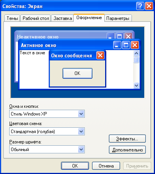The image size is (155, 174).
Task: Click the Размер шрифта label
Action: (x=25, y=142)
